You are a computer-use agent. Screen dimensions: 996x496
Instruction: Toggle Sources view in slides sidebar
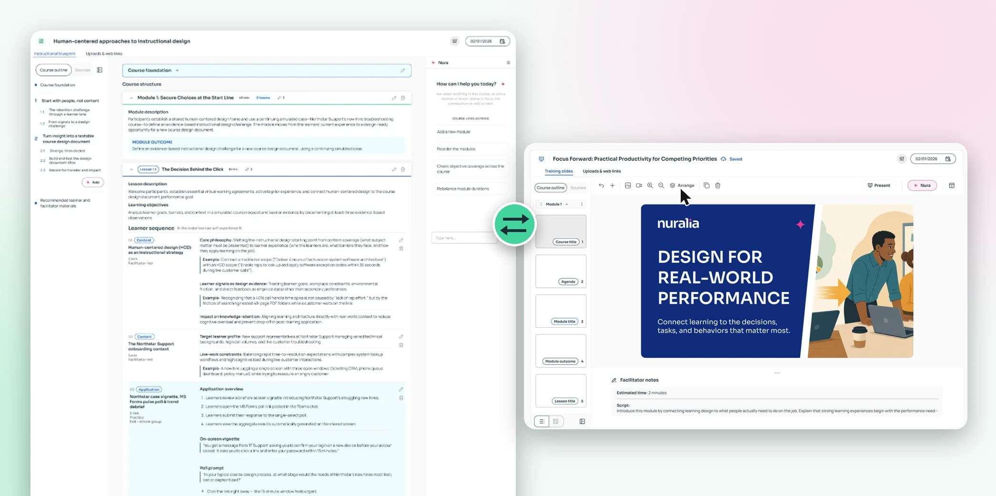click(x=578, y=188)
